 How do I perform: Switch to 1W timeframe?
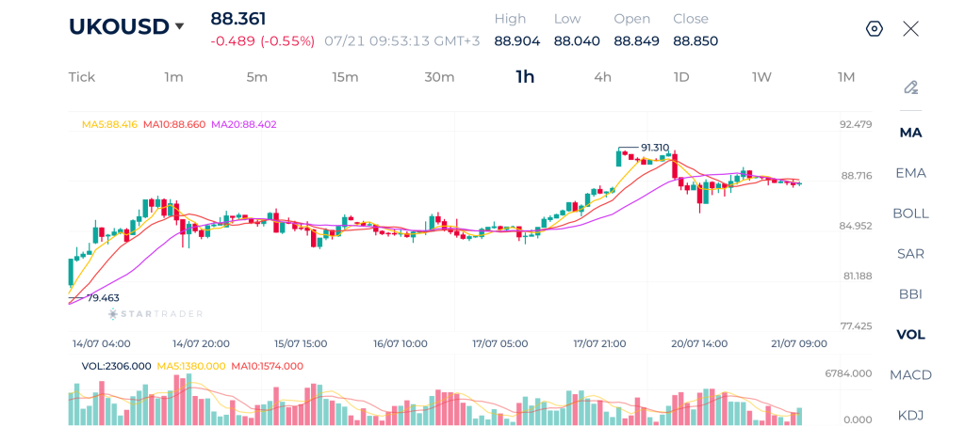click(x=761, y=77)
